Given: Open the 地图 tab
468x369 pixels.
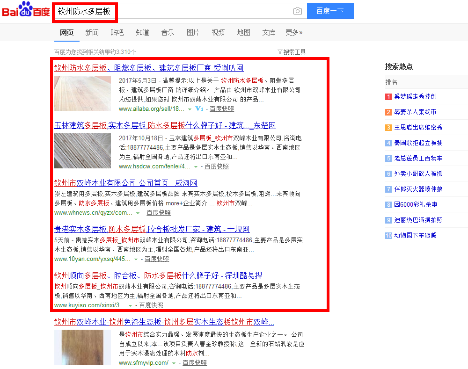Looking at the screenshot, I should pyautogui.click(x=243, y=33).
